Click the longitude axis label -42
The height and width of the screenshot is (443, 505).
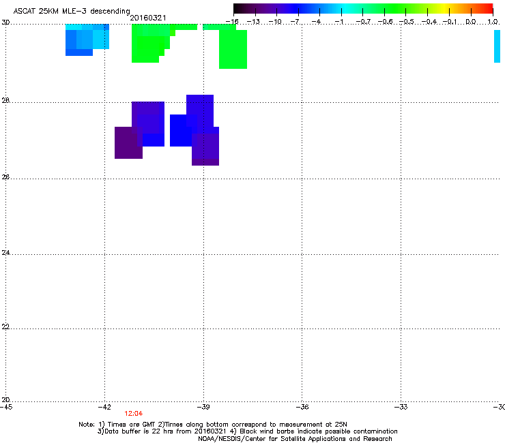pos(104,407)
